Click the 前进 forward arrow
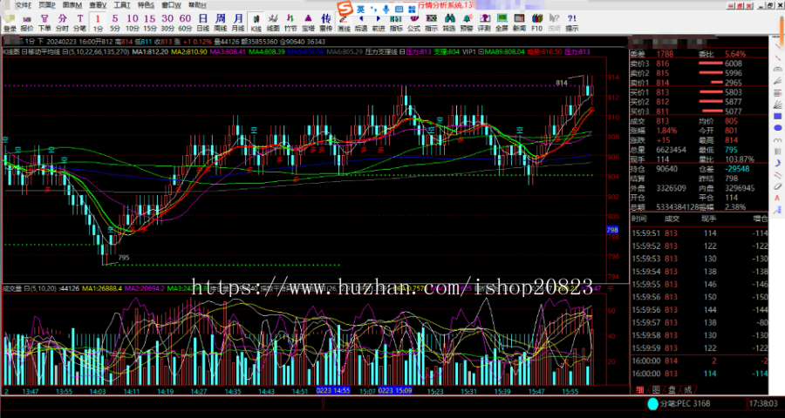 point(379,23)
